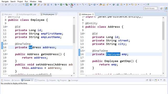Expand the Coverage dropdown arrow
The height and width of the screenshot is (94, 168).
pyautogui.click(x=69, y=5)
